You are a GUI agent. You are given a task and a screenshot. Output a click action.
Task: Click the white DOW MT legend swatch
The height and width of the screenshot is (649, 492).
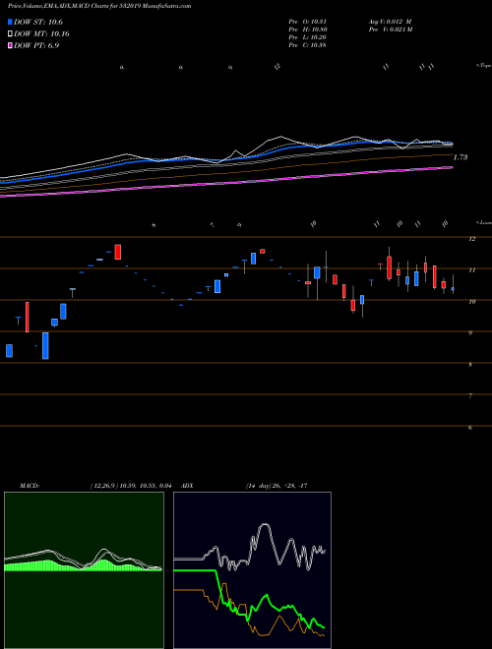pyautogui.click(x=11, y=33)
